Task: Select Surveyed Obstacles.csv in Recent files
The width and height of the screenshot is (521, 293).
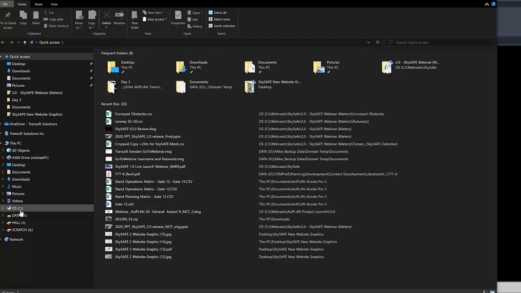Action: [x=134, y=114]
